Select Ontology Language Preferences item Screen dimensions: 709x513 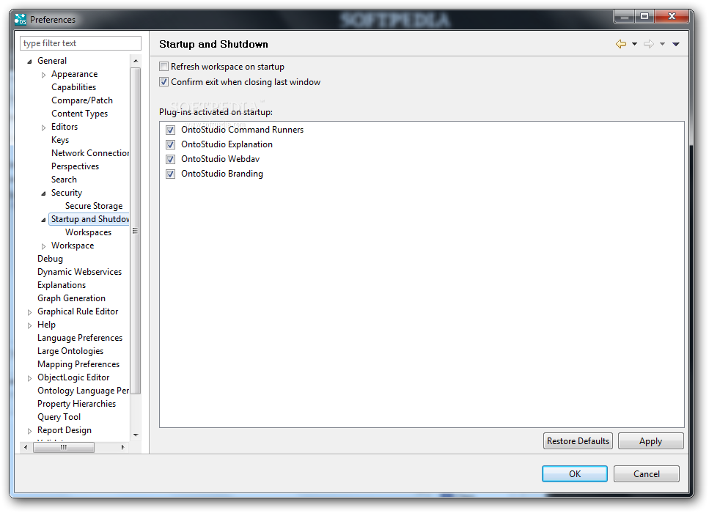tap(83, 391)
